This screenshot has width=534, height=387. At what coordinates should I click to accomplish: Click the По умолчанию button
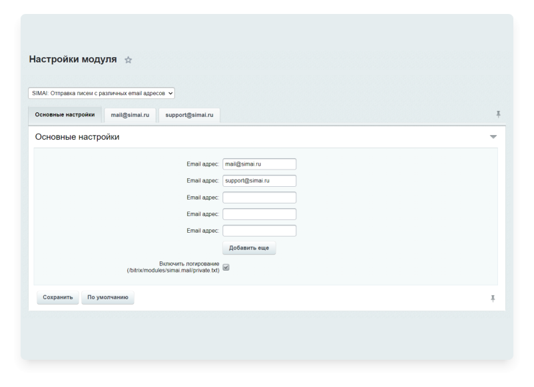(x=108, y=298)
